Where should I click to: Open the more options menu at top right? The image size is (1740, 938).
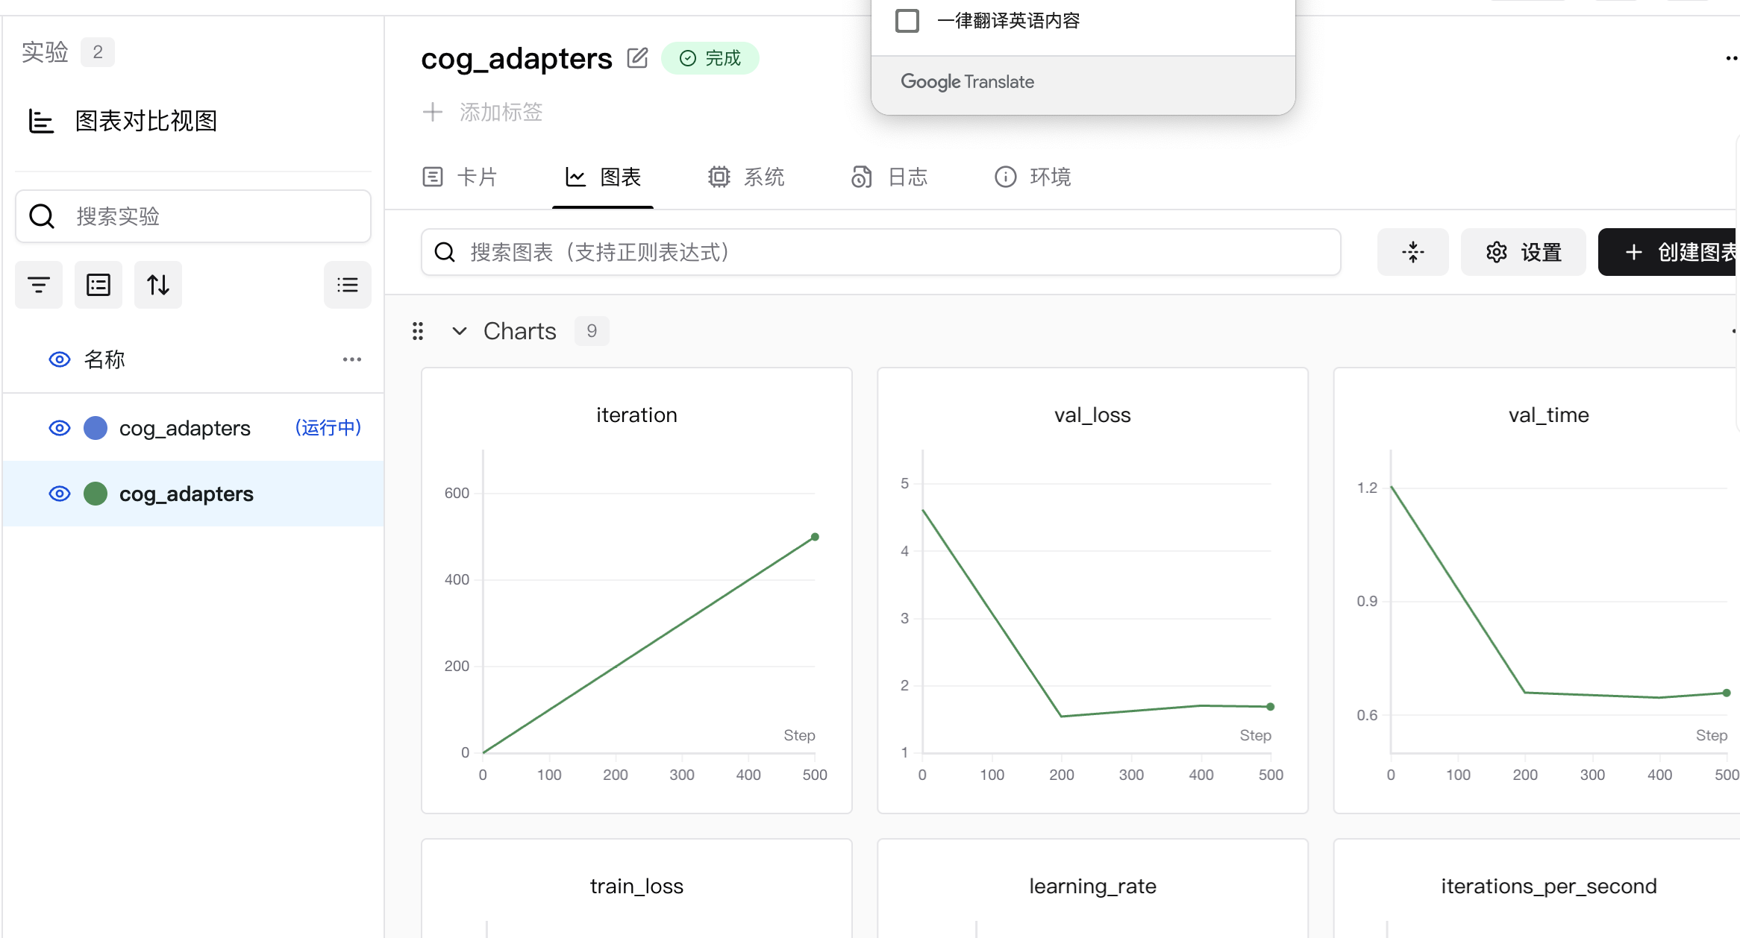1732,57
